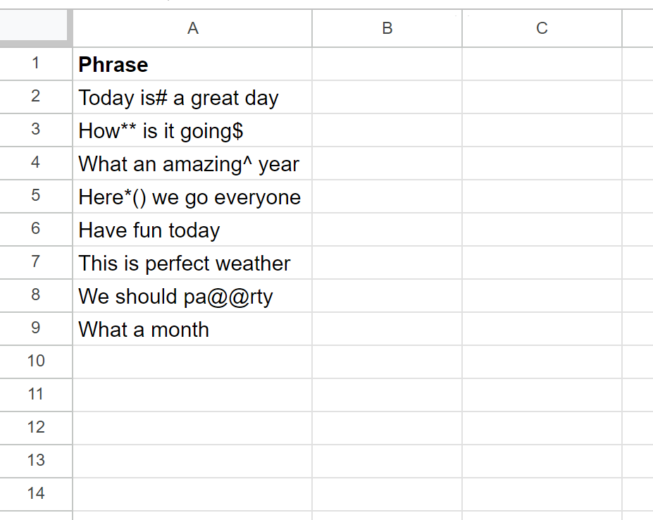
Task: Select cell with 'Today is# a great day'
Action: pos(192,97)
